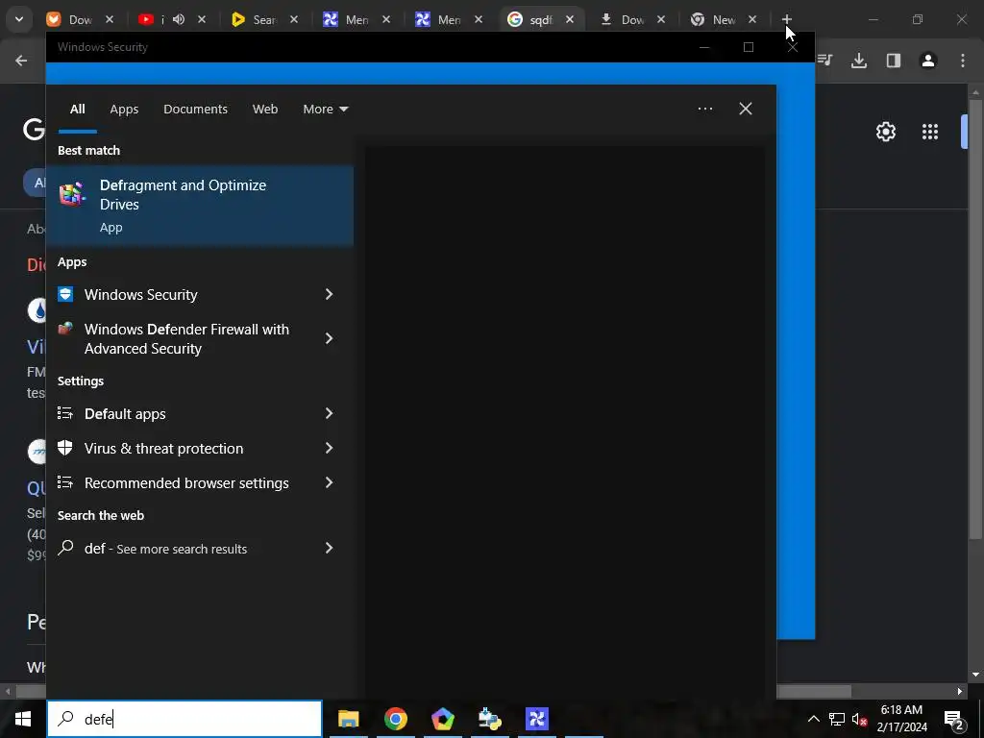Open network status tray icon
The image size is (984, 738).
(837, 719)
